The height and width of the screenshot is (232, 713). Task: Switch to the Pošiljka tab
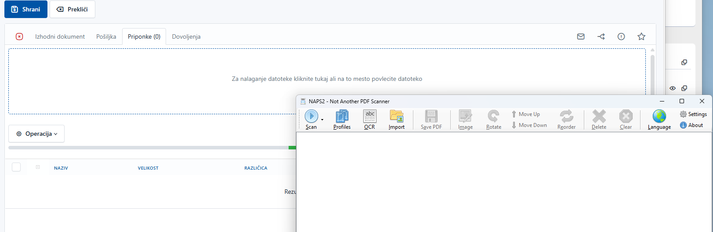(x=106, y=36)
